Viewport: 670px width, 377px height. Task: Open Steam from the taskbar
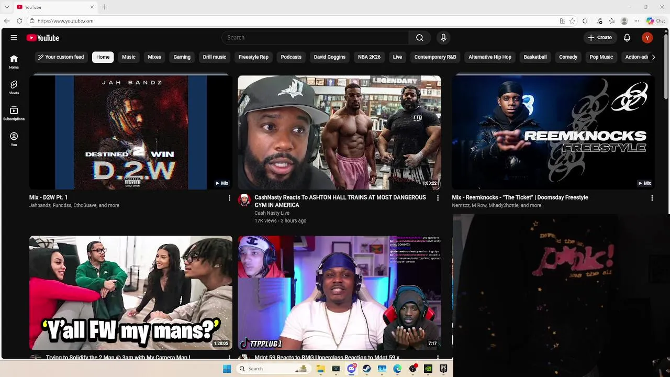pyautogui.click(x=367, y=369)
